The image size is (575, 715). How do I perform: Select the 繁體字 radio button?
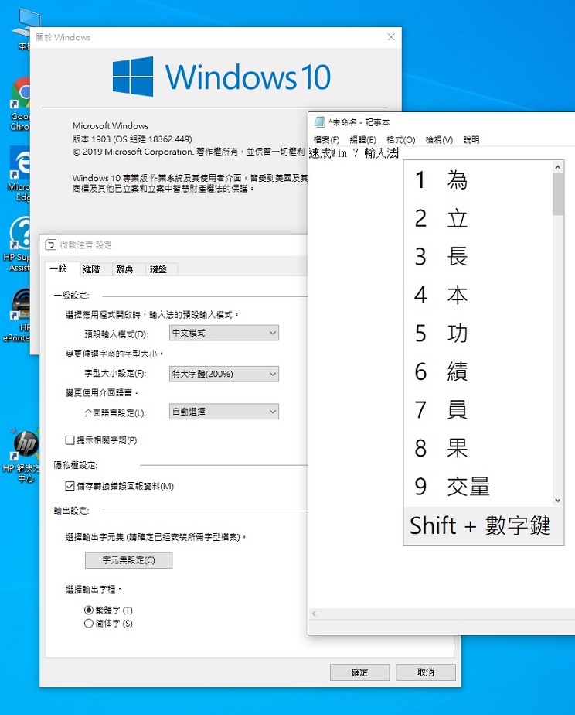tap(89, 610)
